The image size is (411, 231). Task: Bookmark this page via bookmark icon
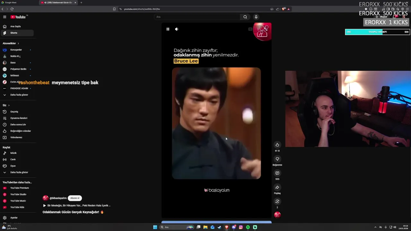click(114, 9)
